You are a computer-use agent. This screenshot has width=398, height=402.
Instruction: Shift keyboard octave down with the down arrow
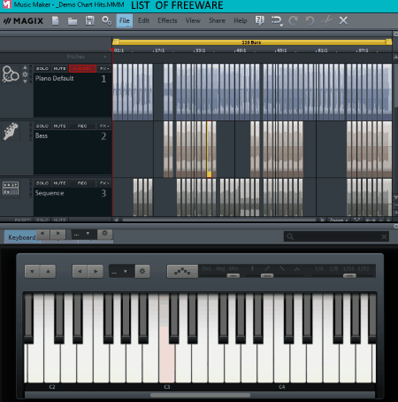[33, 271]
